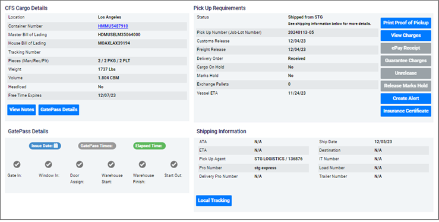Click Release Marks Hold button
This screenshot has height=222, width=439.
tap(406, 86)
